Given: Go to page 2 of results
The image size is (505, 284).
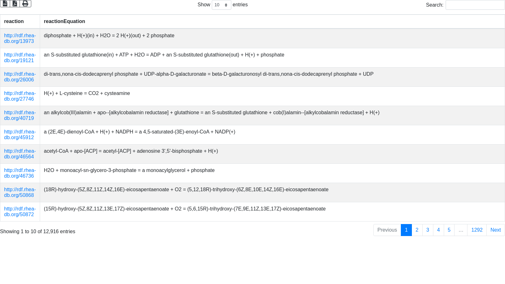Looking at the screenshot, I should [x=417, y=230].
